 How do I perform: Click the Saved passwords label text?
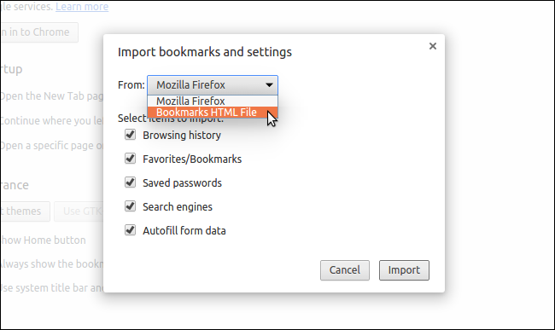tap(182, 183)
